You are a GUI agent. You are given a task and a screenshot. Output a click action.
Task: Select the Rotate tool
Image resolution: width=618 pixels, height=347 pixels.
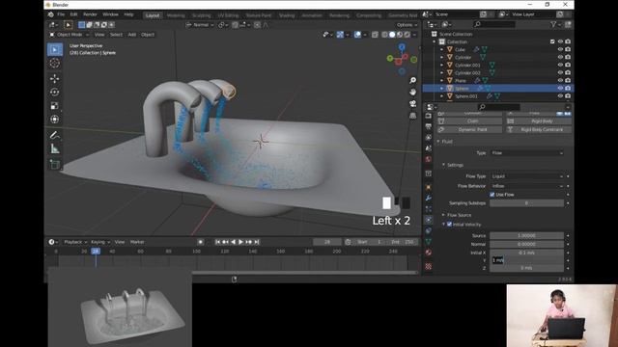tap(55, 93)
